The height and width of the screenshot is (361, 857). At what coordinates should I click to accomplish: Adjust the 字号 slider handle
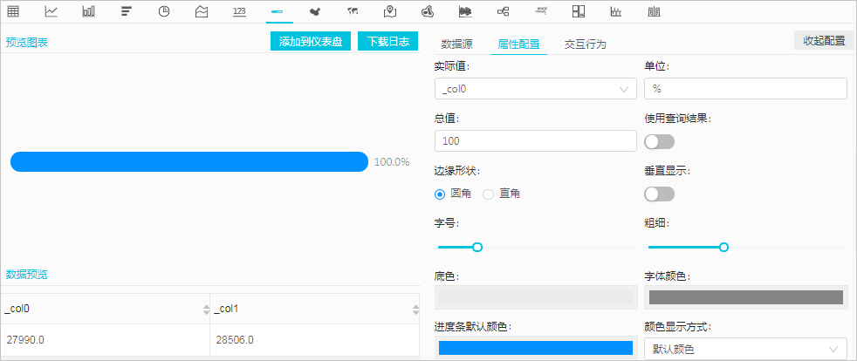(x=477, y=248)
